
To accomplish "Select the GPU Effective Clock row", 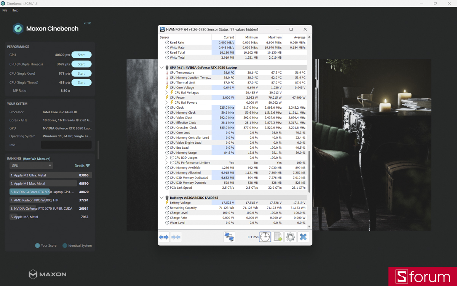I will click(x=233, y=123).
